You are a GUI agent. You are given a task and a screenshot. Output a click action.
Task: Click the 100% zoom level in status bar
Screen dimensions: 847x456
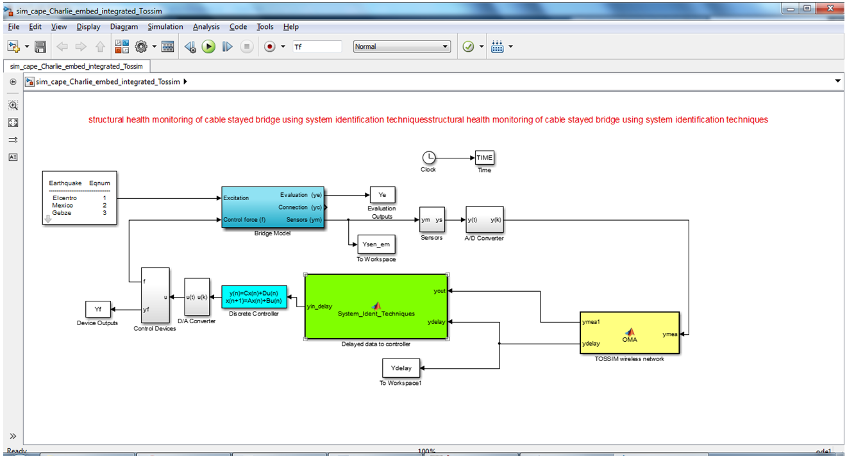click(x=427, y=452)
